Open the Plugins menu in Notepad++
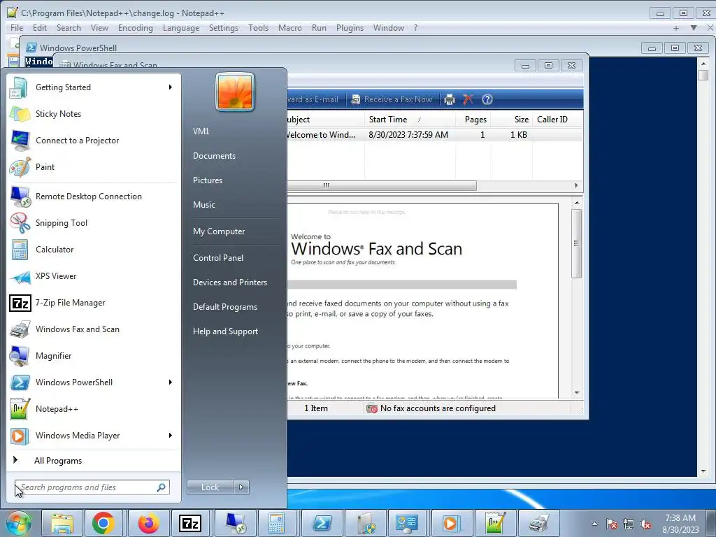The image size is (716, 537). [x=350, y=28]
